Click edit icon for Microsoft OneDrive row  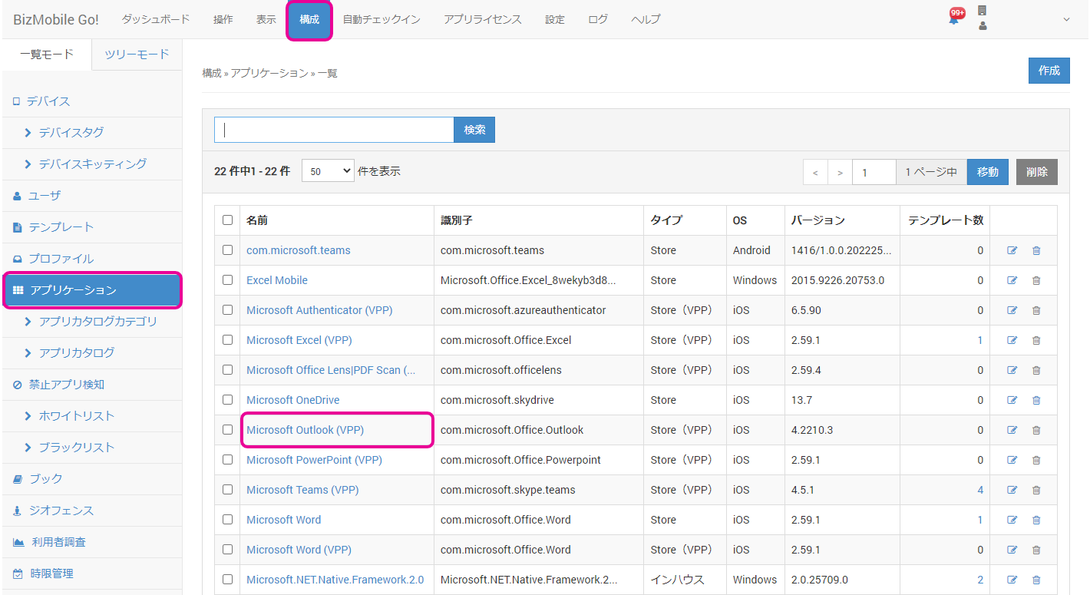(x=1012, y=400)
